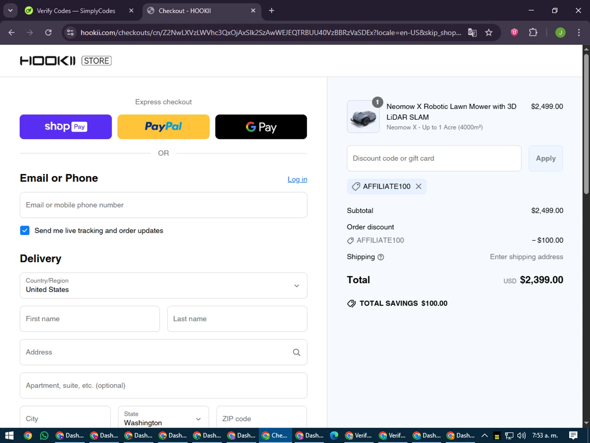Pay with Shop Pay

[66, 127]
